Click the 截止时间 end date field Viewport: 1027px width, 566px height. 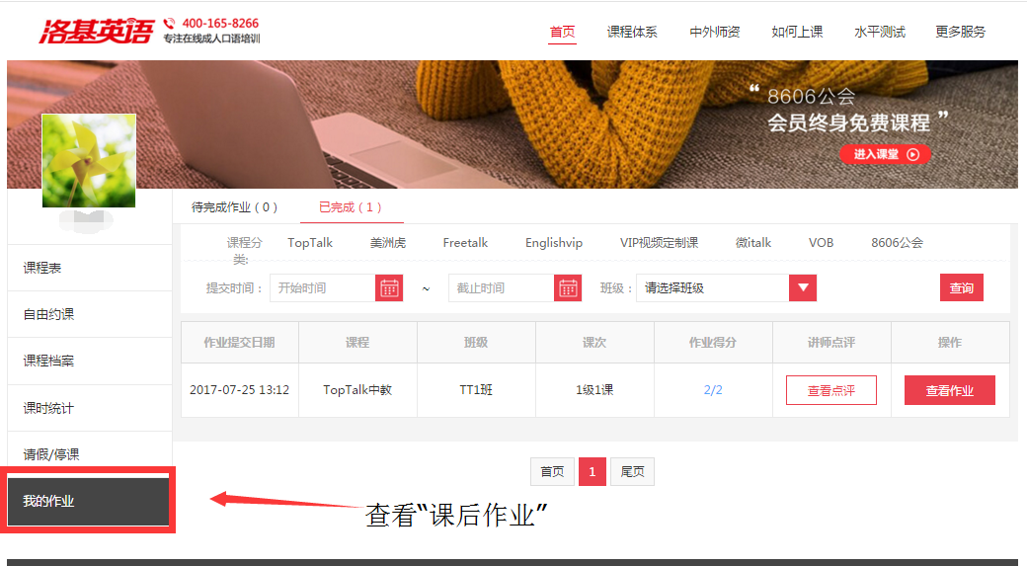tap(501, 288)
